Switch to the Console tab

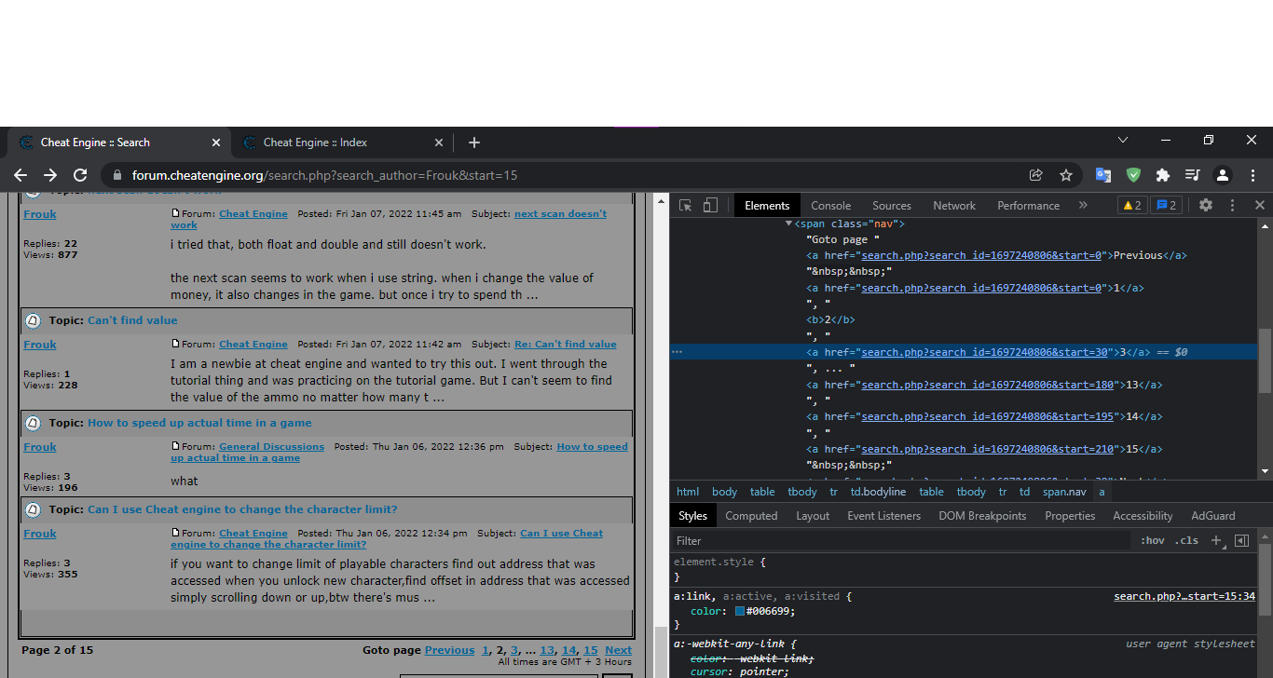[830, 205]
